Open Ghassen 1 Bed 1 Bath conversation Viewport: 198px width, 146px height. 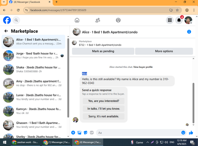[x=33, y=125]
